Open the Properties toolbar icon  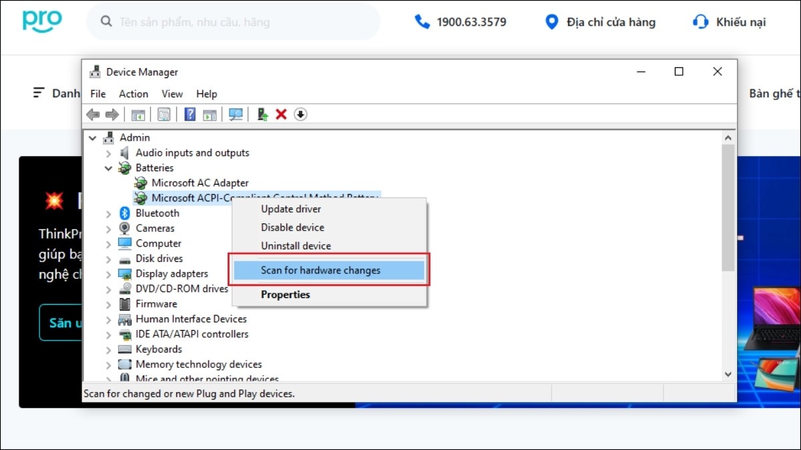164,115
